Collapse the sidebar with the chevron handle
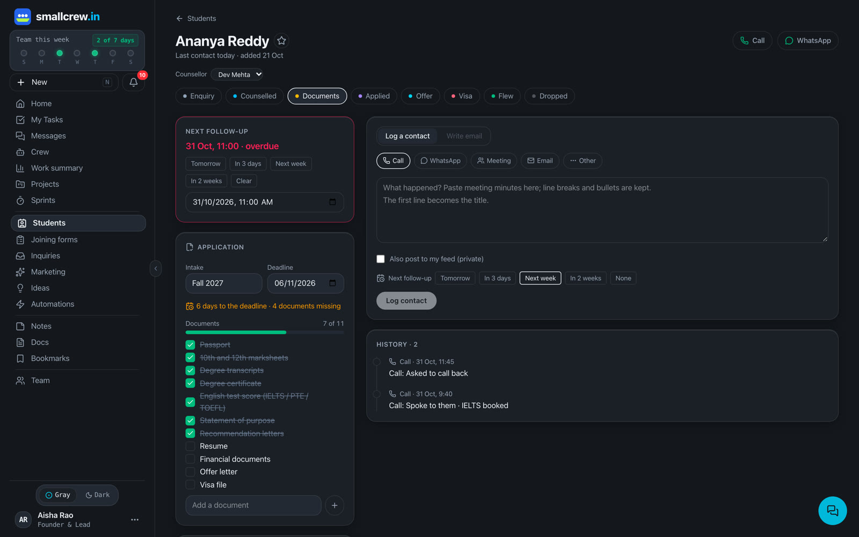This screenshot has width=859, height=537. tap(156, 268)
